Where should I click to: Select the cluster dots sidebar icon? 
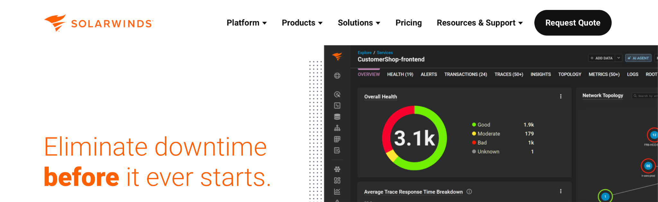(337, 169)
